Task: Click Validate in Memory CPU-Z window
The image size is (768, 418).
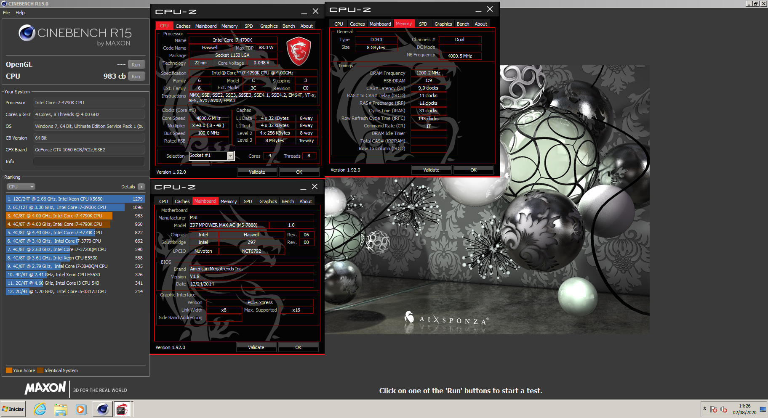Action: [431, 170]
